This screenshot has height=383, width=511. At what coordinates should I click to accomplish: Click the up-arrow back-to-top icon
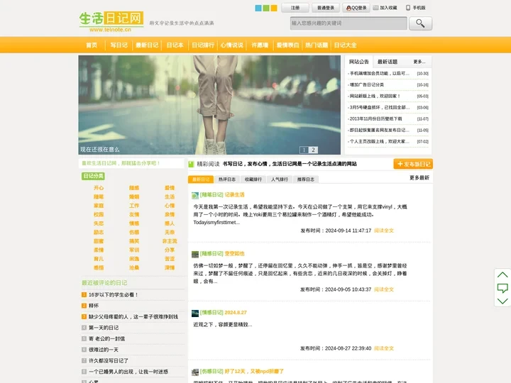click(x=502, y=275)
